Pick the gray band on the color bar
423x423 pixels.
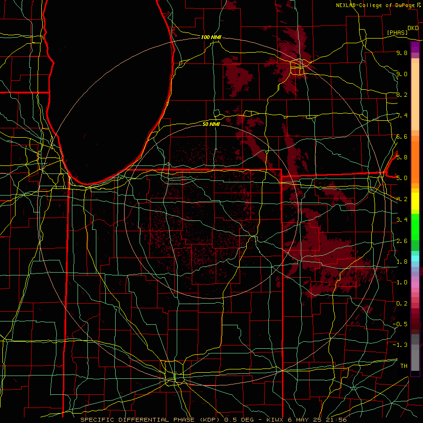click(x=415, y=360)
